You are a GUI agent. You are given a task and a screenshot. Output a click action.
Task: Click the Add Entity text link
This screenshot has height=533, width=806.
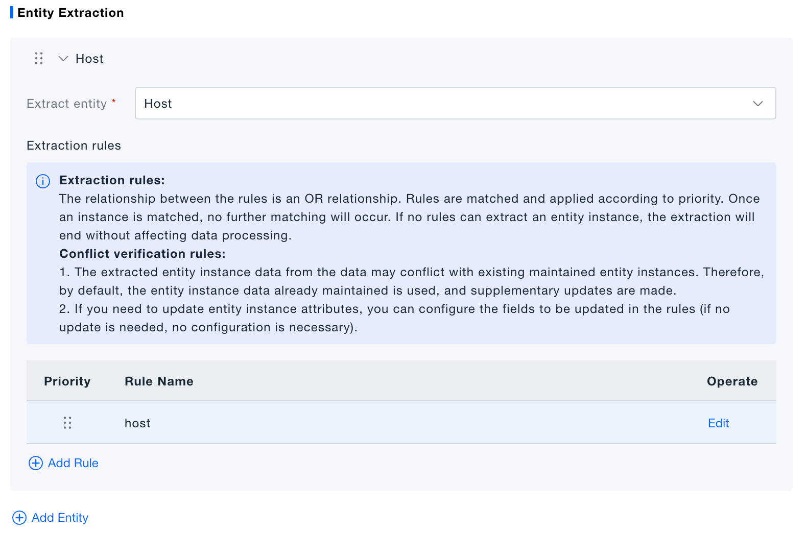[60, 518]
